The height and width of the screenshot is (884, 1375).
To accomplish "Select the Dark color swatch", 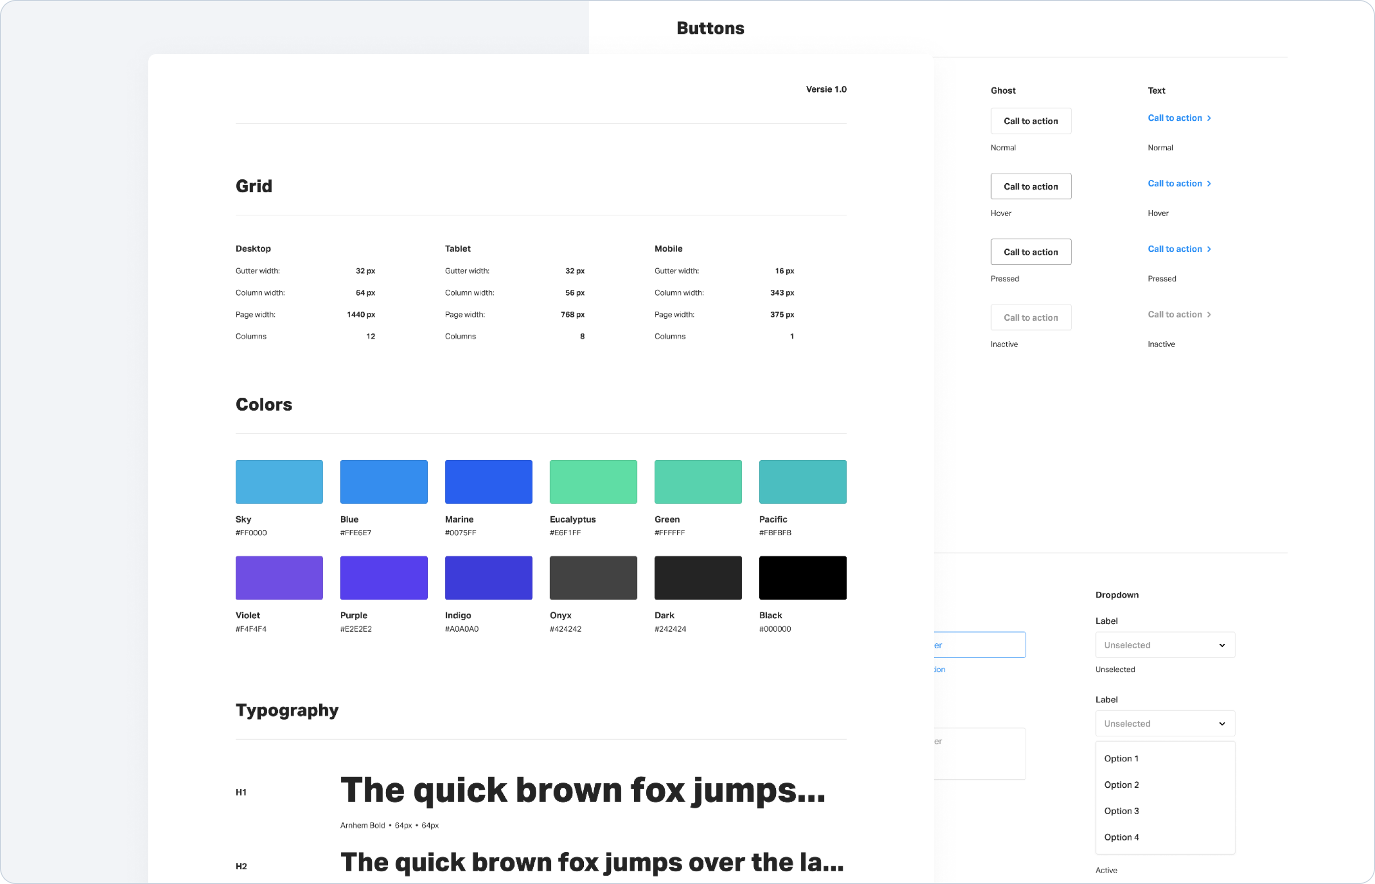I will click(x=698, y=578).
